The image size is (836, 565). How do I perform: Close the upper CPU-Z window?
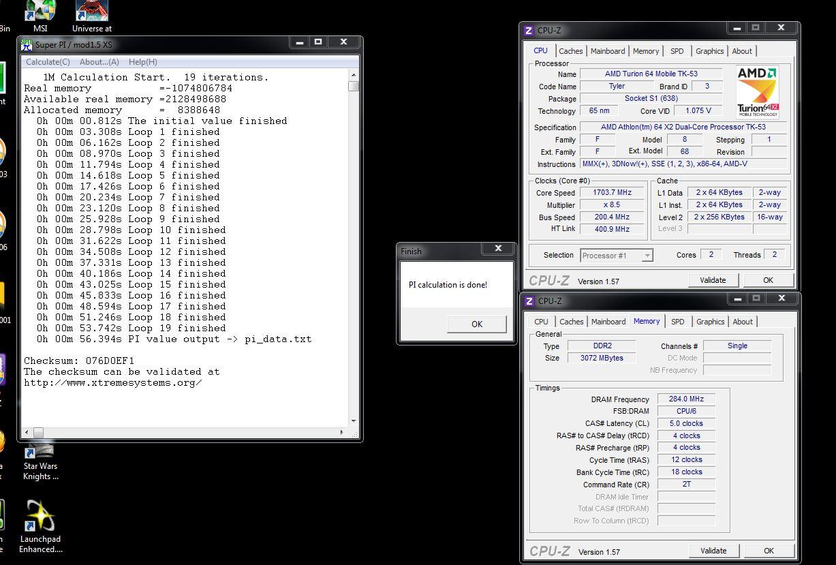coord(781,28)
